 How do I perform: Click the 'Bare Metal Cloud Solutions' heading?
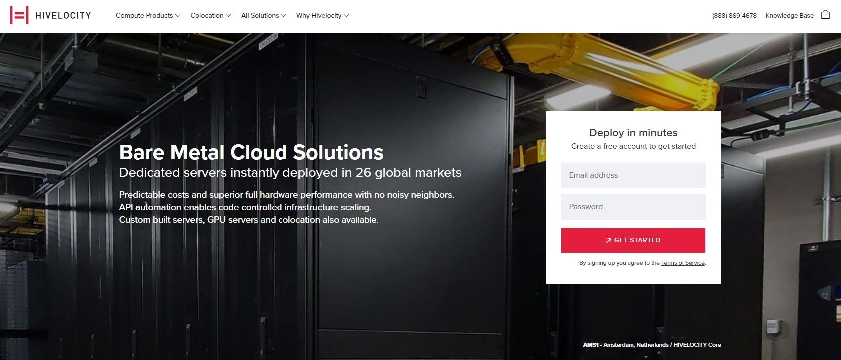tap(252, 152)
